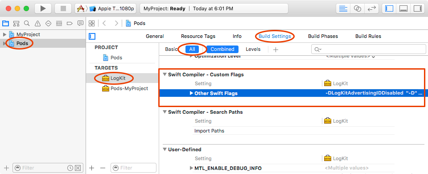The height and width of the screenshot is (174, 428).
Task: Switch to the Build Rules tab
Action: pos(368,36)
